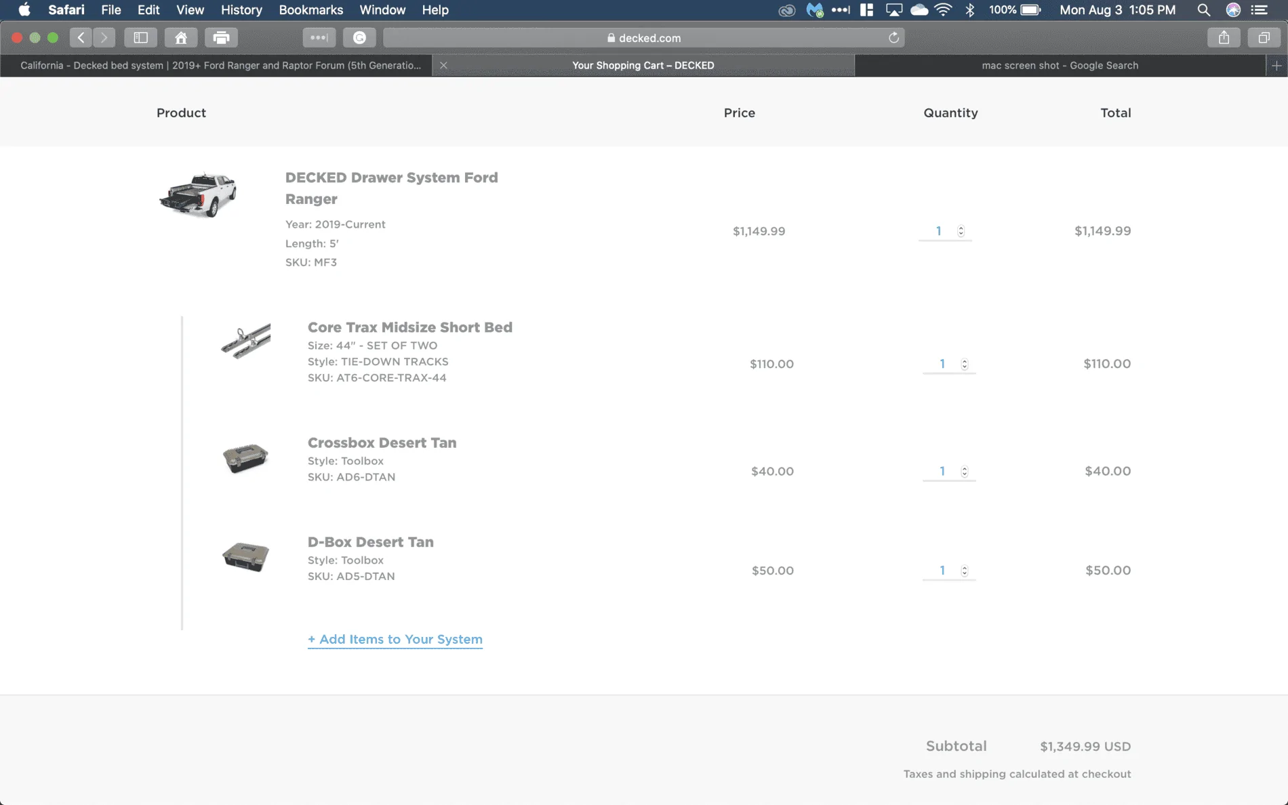Click the Total column header
This screenshot has height=805, width=1288.
[x=1115, y=113]
